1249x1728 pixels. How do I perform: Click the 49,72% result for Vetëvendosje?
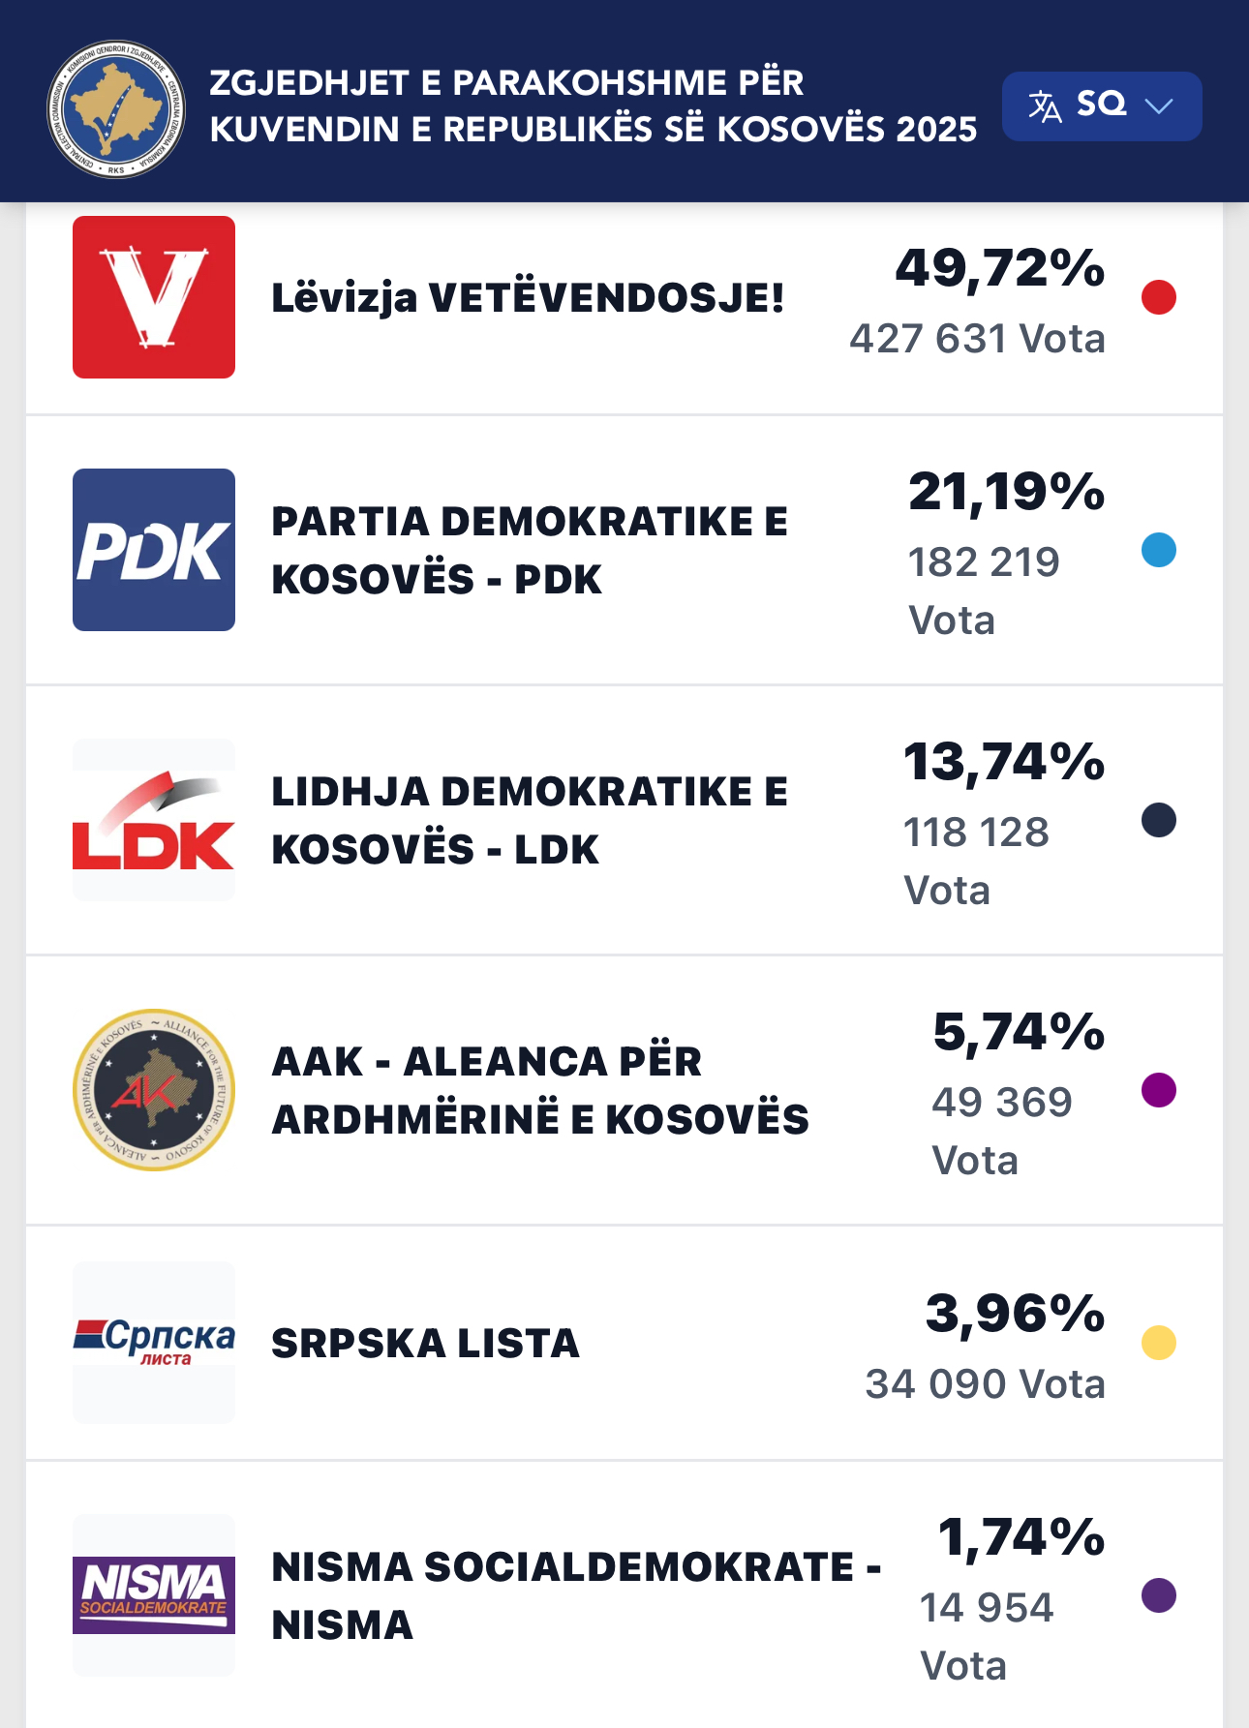tap(999, 269)
